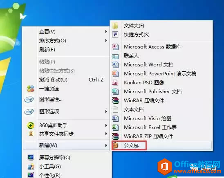Expand the 图形选项 submenu arrow

click(106, 111)
